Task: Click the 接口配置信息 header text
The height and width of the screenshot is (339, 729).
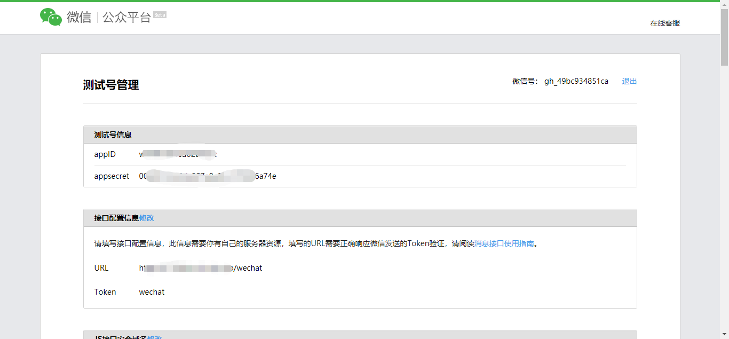Action: [117, 218]
